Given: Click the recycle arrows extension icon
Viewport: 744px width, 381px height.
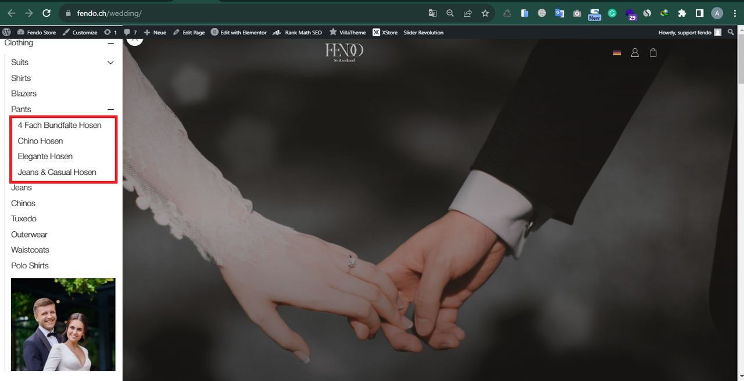Looking at the screenshot, I should click(x=507, y=13).
